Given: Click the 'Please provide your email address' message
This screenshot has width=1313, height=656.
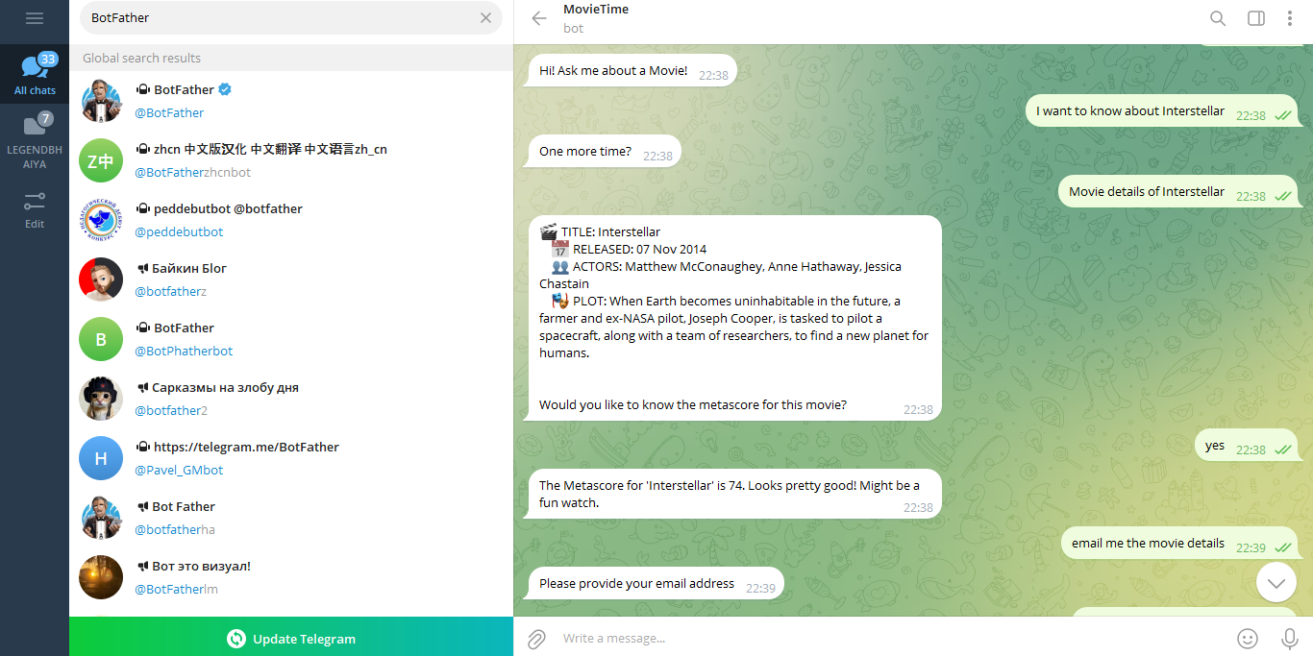Looking at the screenshot, I should pos(655,584).
